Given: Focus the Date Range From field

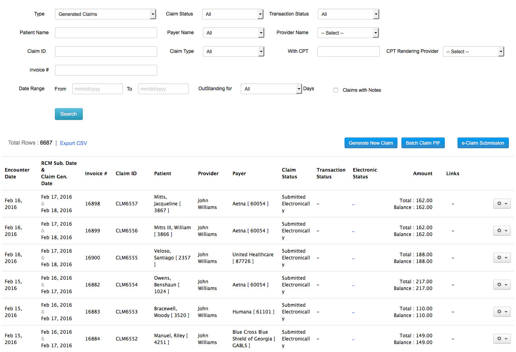Looking at the screenshot, I should (97, 89).
